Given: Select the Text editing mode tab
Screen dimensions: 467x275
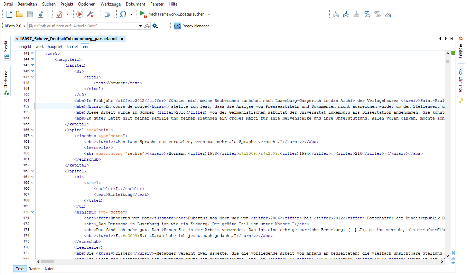Looking at the screenshot, I should (20, 269).
